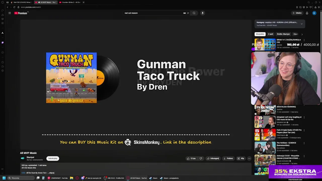Open YouTube notifications bell

(307, 13)
